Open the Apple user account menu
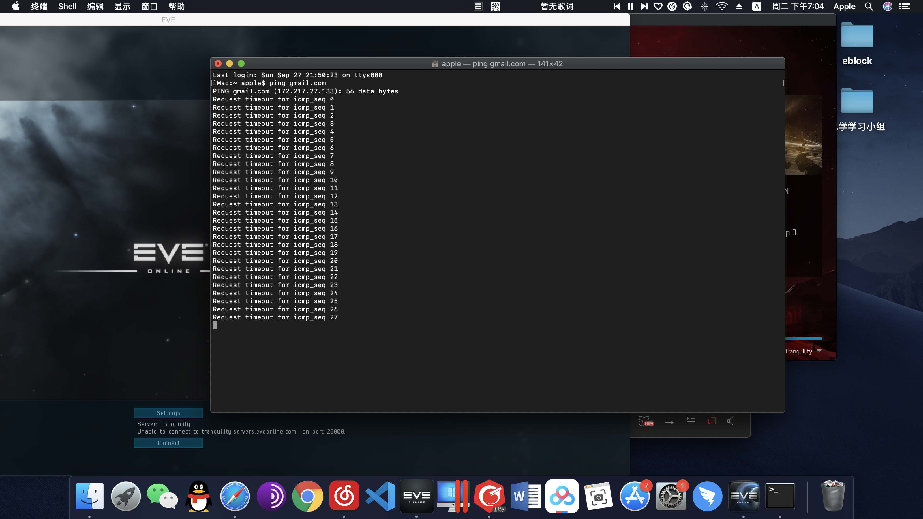Viewport: 923px width, 519px height. click(x=845, y=6)
